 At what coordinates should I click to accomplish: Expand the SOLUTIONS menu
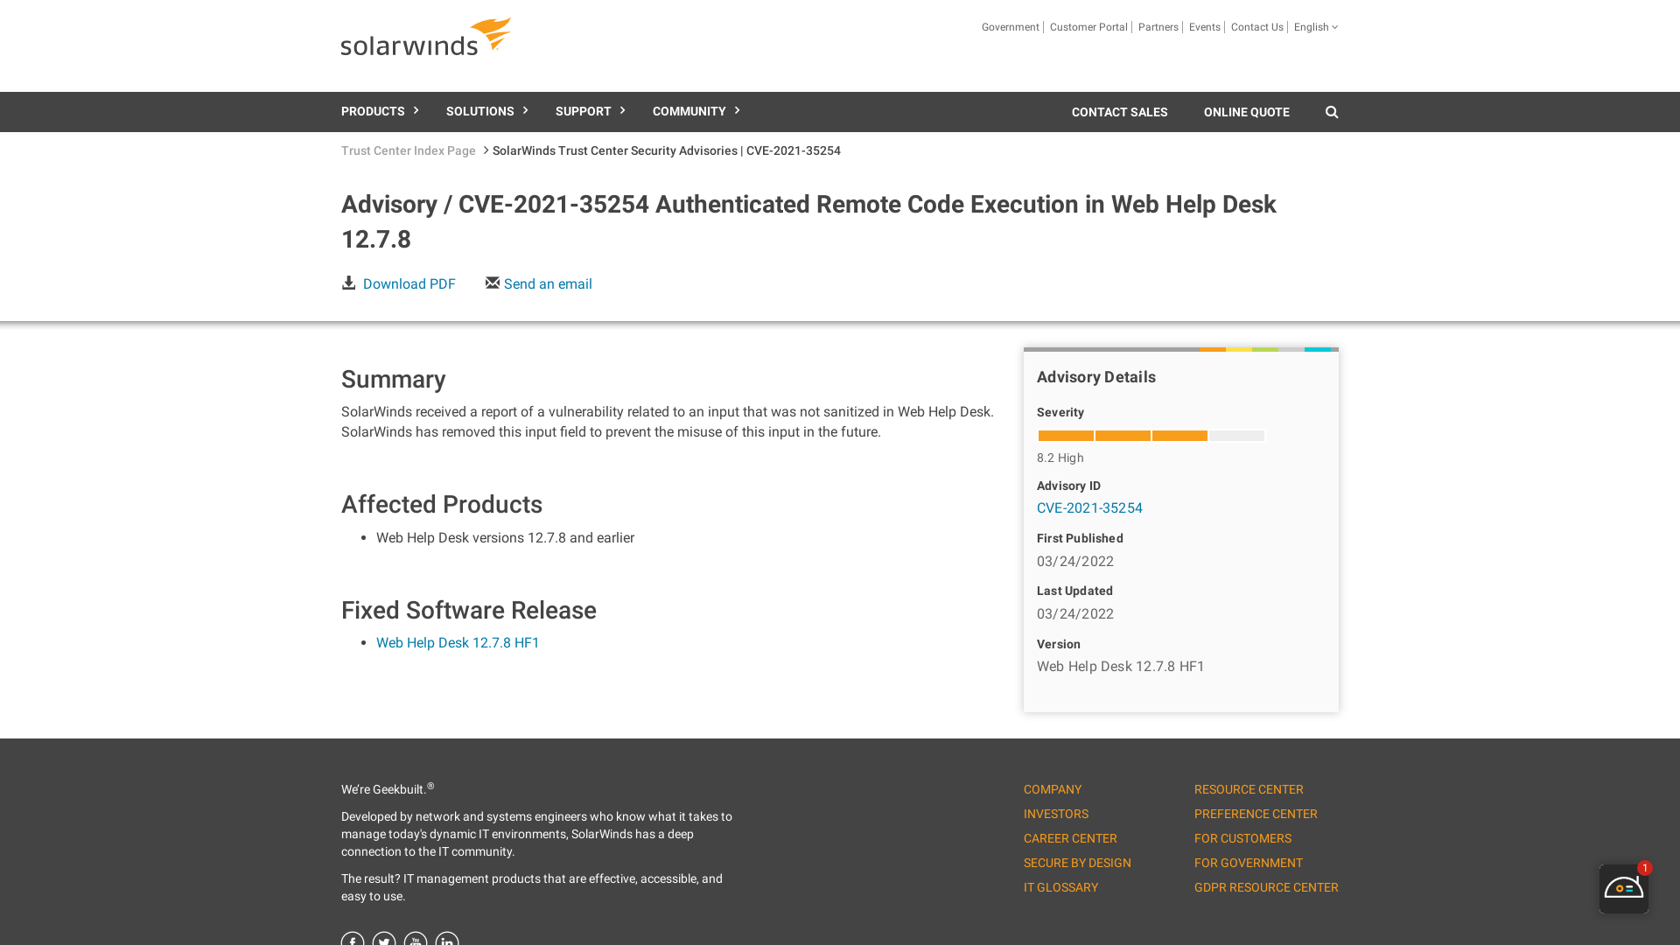[x=486, y=111]
